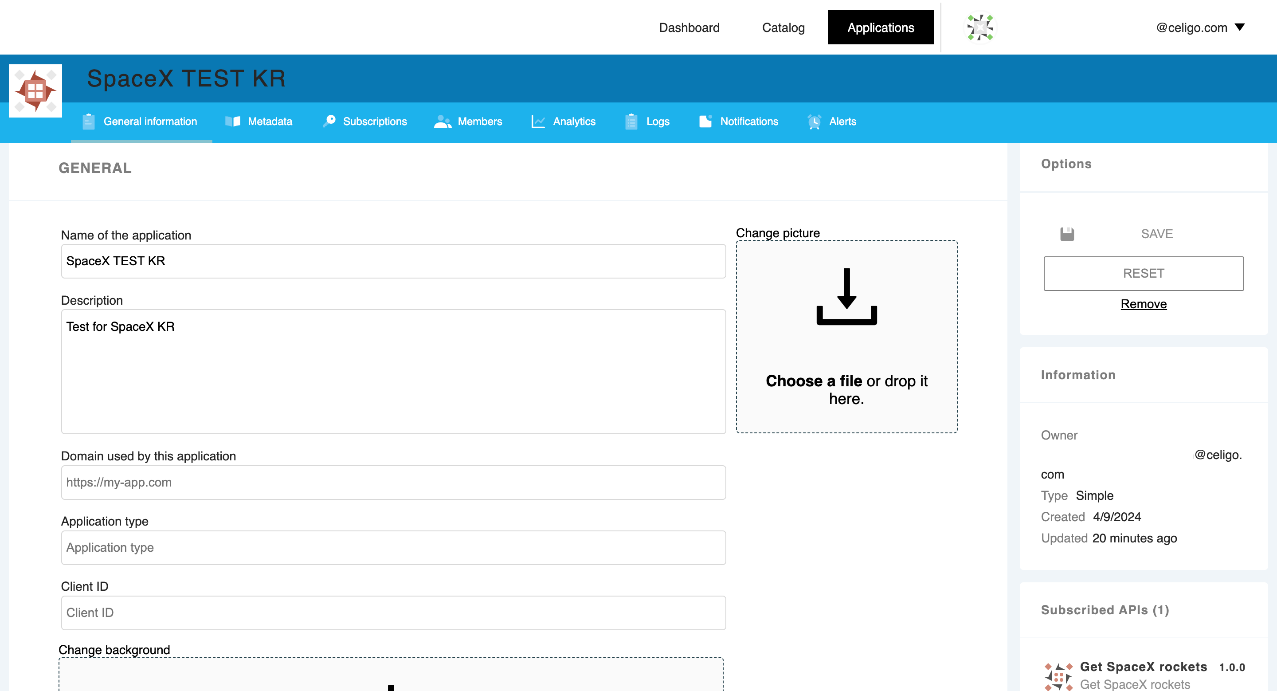This screenshot has height=691, width=1277.
Task: Select Applications in top navigation
Action: coord(881,27)
